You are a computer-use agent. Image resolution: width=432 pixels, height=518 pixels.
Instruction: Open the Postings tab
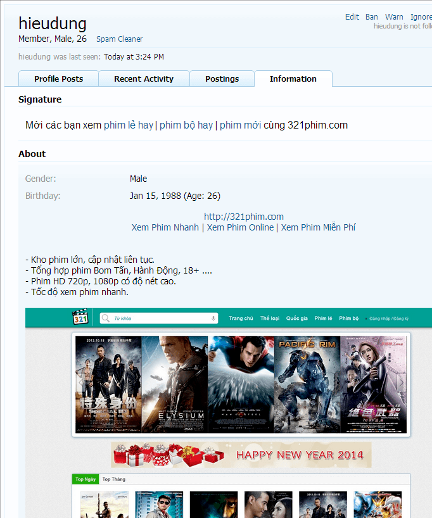[222, 79]
